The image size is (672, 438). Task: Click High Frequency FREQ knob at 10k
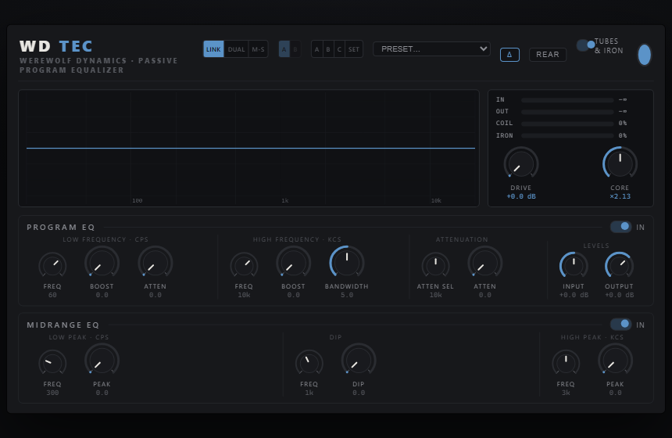[244, 266]
